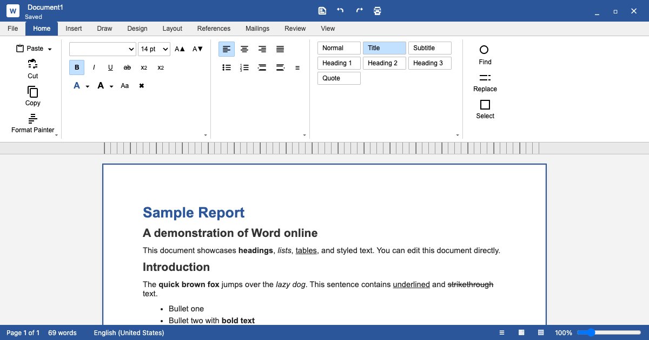Viewport: 649px width, 340px height.
Task: Clear all formatting with the X icon
Action: point(142,86)
